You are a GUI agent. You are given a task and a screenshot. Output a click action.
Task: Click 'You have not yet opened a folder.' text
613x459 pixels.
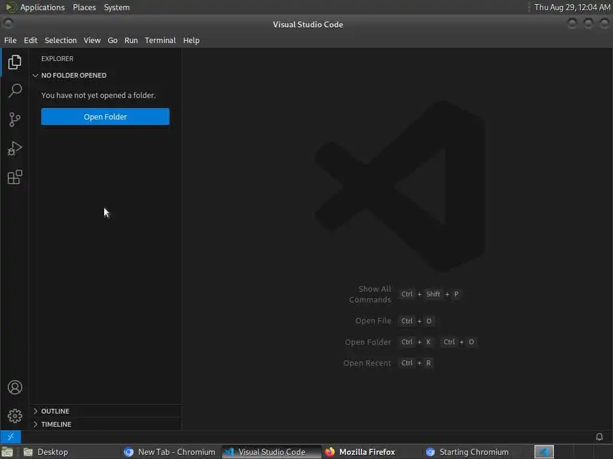[x=99, y=95]
